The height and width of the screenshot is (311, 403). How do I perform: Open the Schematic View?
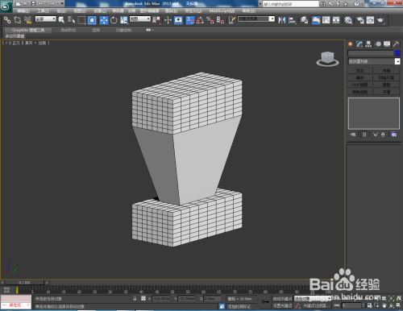click(336, 20)
